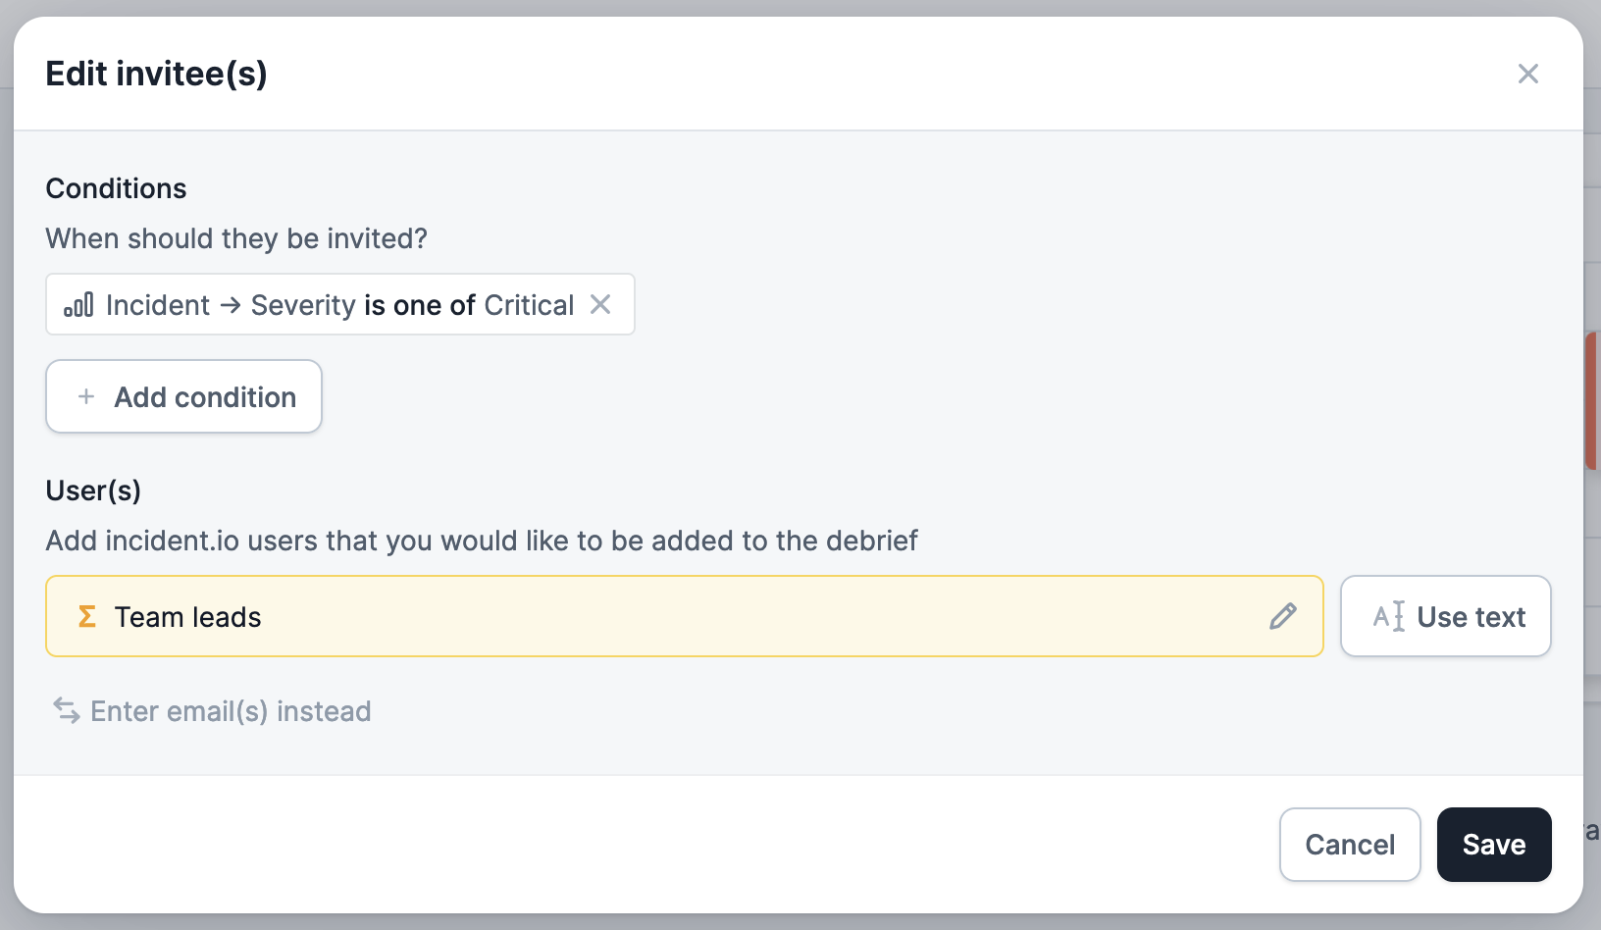Click the Critical severity value
1601x930 pixels.
coord(529,305)
